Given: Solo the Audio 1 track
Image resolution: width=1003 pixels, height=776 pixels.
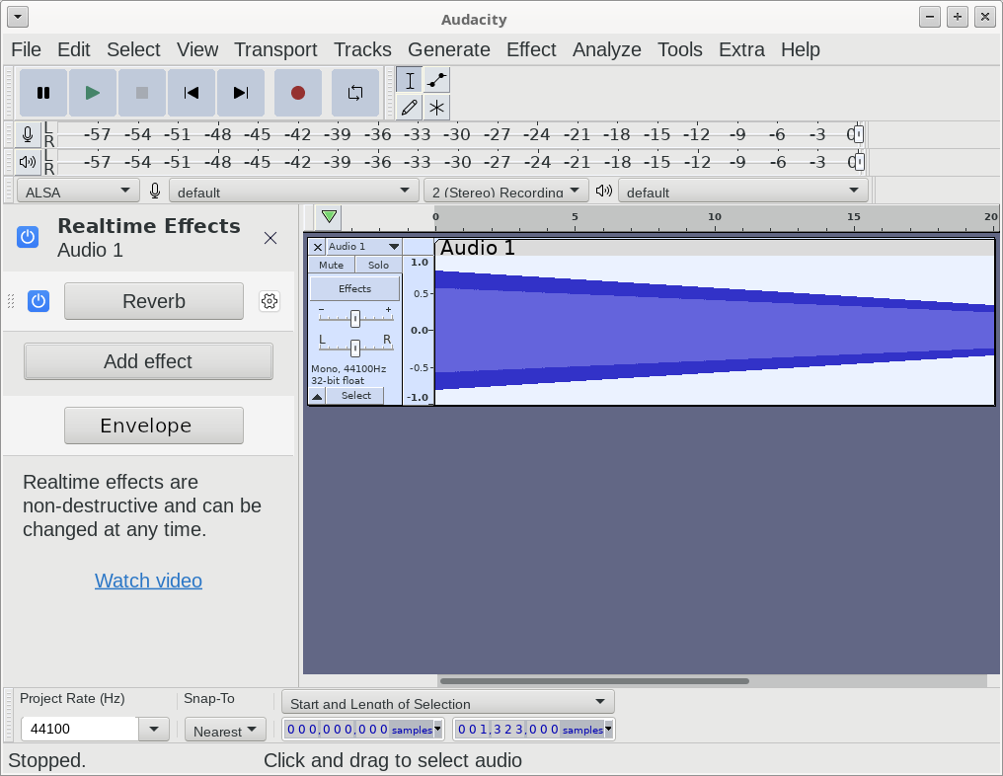Looking at the screenshot, I should coord(378,265).
